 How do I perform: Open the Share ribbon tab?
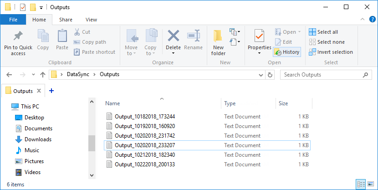[66, 20]
